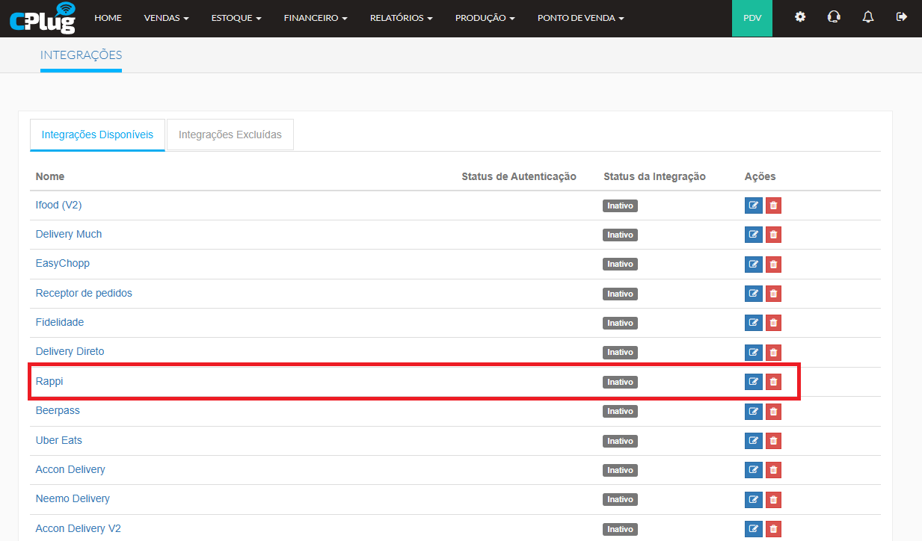The height and width of the screenshot is (541, 922).
Task: Click the green PDV button
Action: point(752,18)
